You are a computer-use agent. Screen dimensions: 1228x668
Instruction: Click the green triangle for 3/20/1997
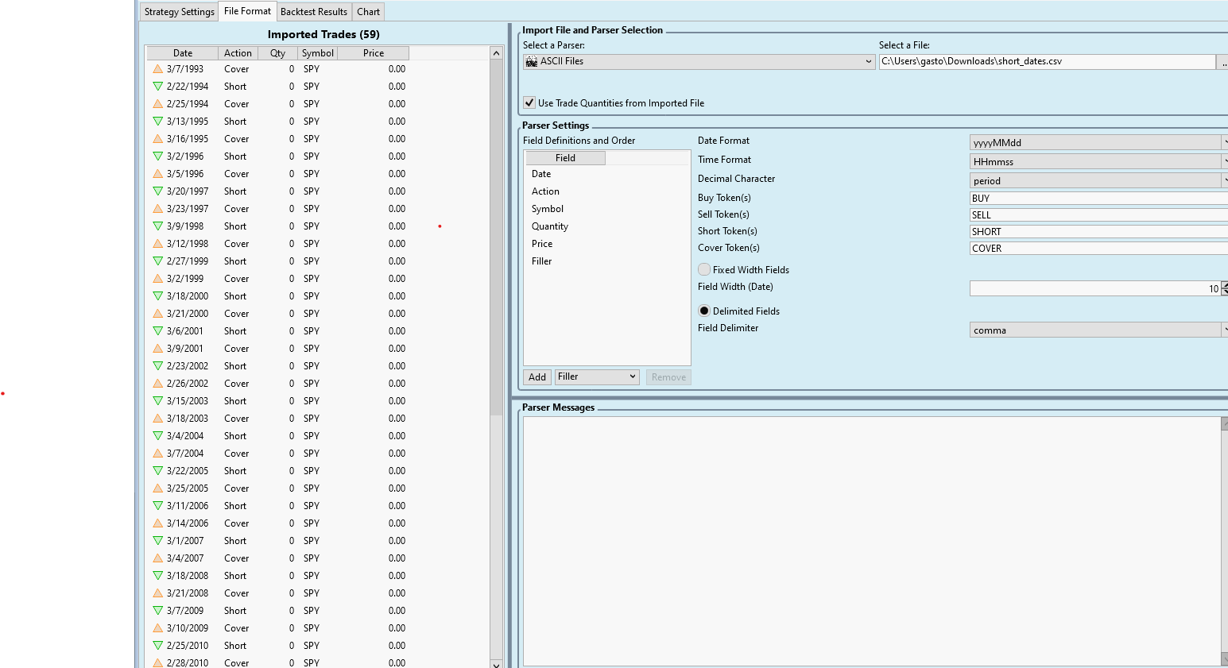[158, 191]
